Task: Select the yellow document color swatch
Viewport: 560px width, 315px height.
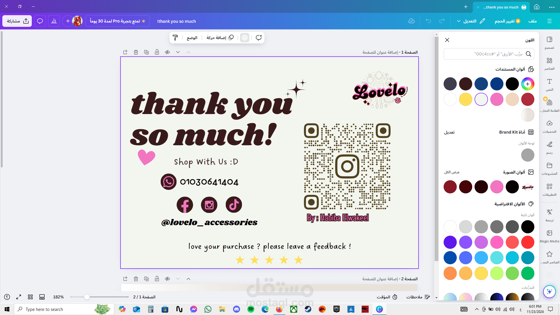Action: (466, 99)
